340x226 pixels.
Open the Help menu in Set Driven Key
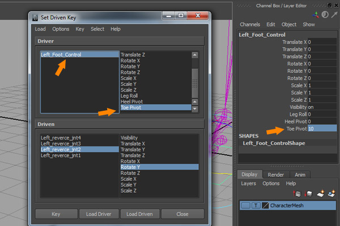click(116, 29)
